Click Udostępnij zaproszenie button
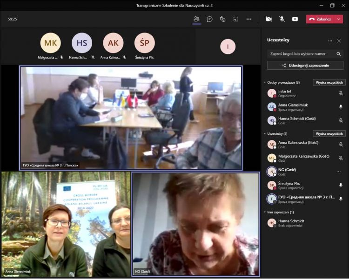Screen dimensions: 349x279 (305, 66)
